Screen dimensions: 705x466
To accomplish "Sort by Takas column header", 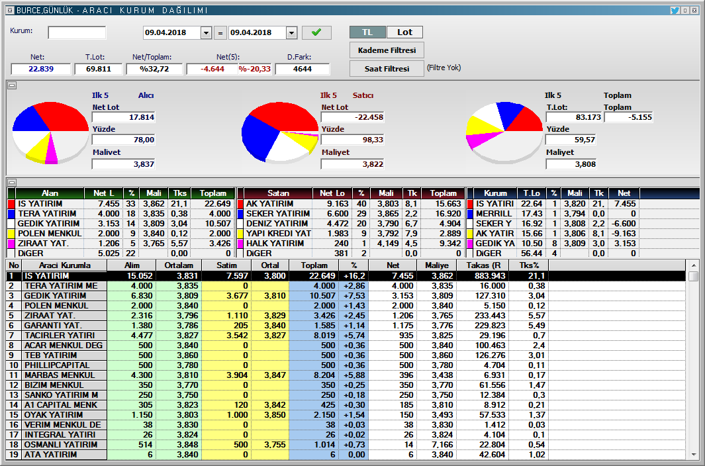I will tap(483, 265).
